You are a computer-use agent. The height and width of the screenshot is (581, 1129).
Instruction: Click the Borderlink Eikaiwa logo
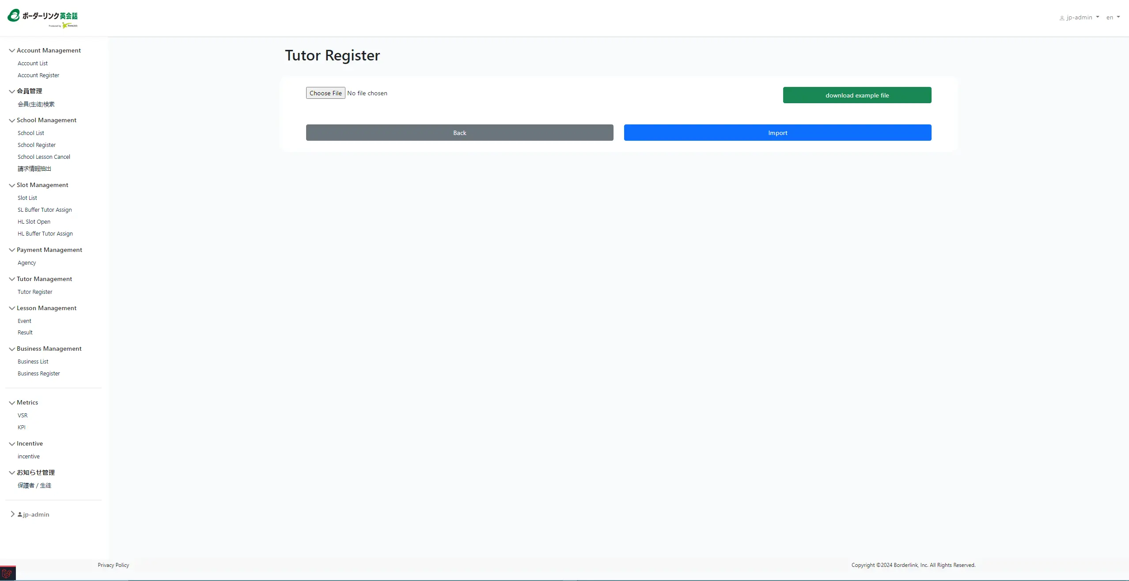tap(42, 18)
